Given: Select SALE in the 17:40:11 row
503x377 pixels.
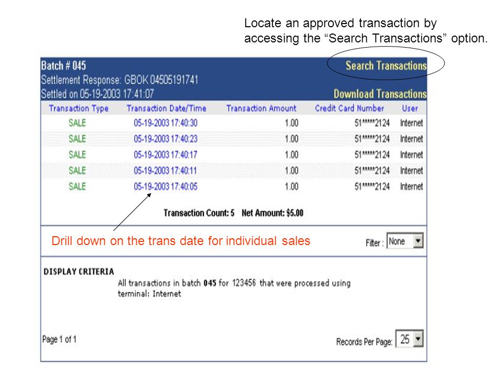Looking at the screenshot, I should [x=78, y=171].
